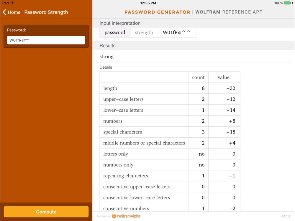Select the Password Strength title
295x221 pixels.
46,12
